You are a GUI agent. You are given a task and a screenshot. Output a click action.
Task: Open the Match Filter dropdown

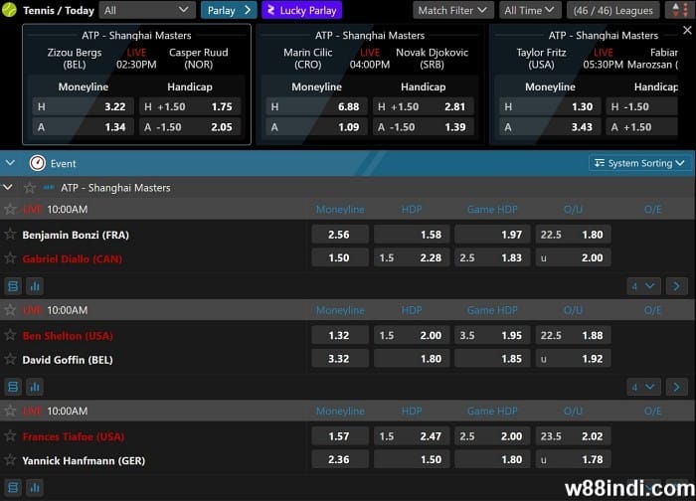click(452, 11)
